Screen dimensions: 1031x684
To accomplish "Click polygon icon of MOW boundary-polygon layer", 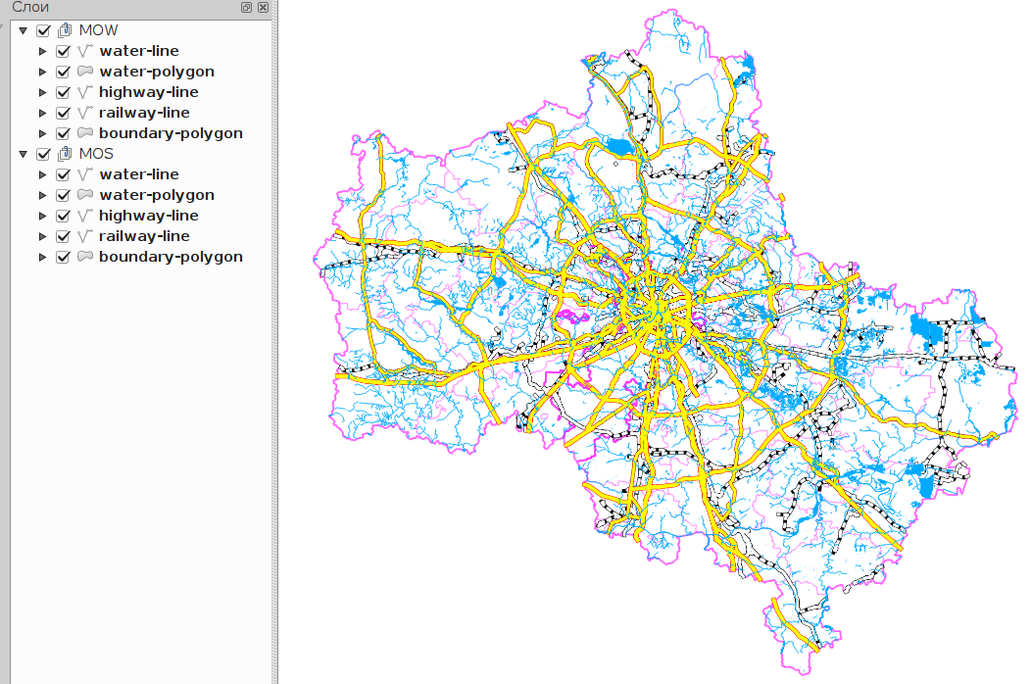I will (85, 133).
